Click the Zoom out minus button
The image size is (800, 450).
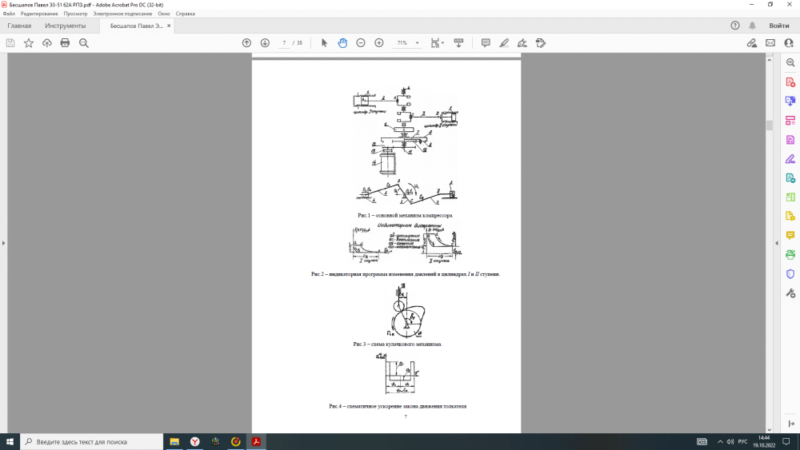[x=361, y=43]
